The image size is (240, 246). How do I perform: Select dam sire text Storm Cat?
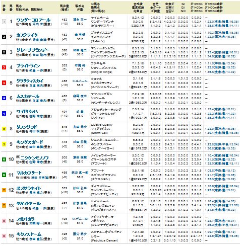click(x=99, y=133)
